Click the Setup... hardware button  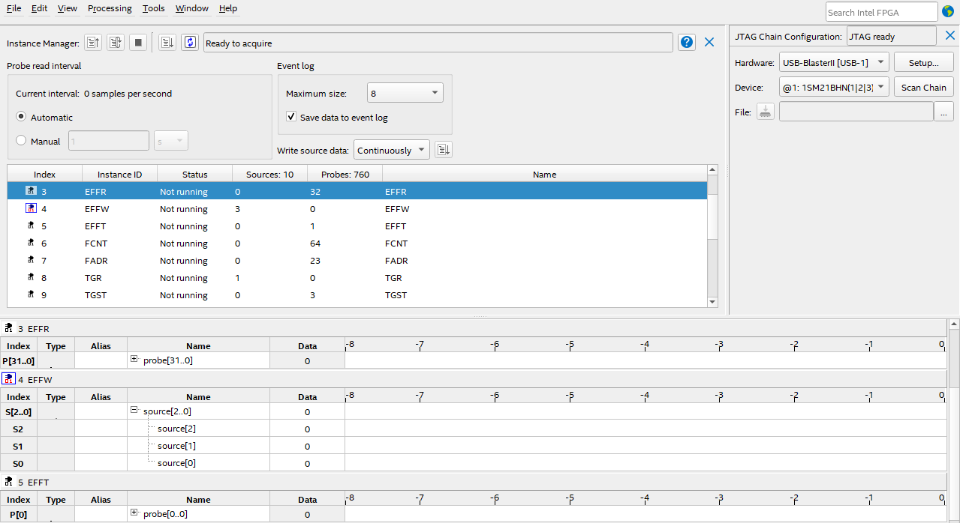(x=923, y=63)
